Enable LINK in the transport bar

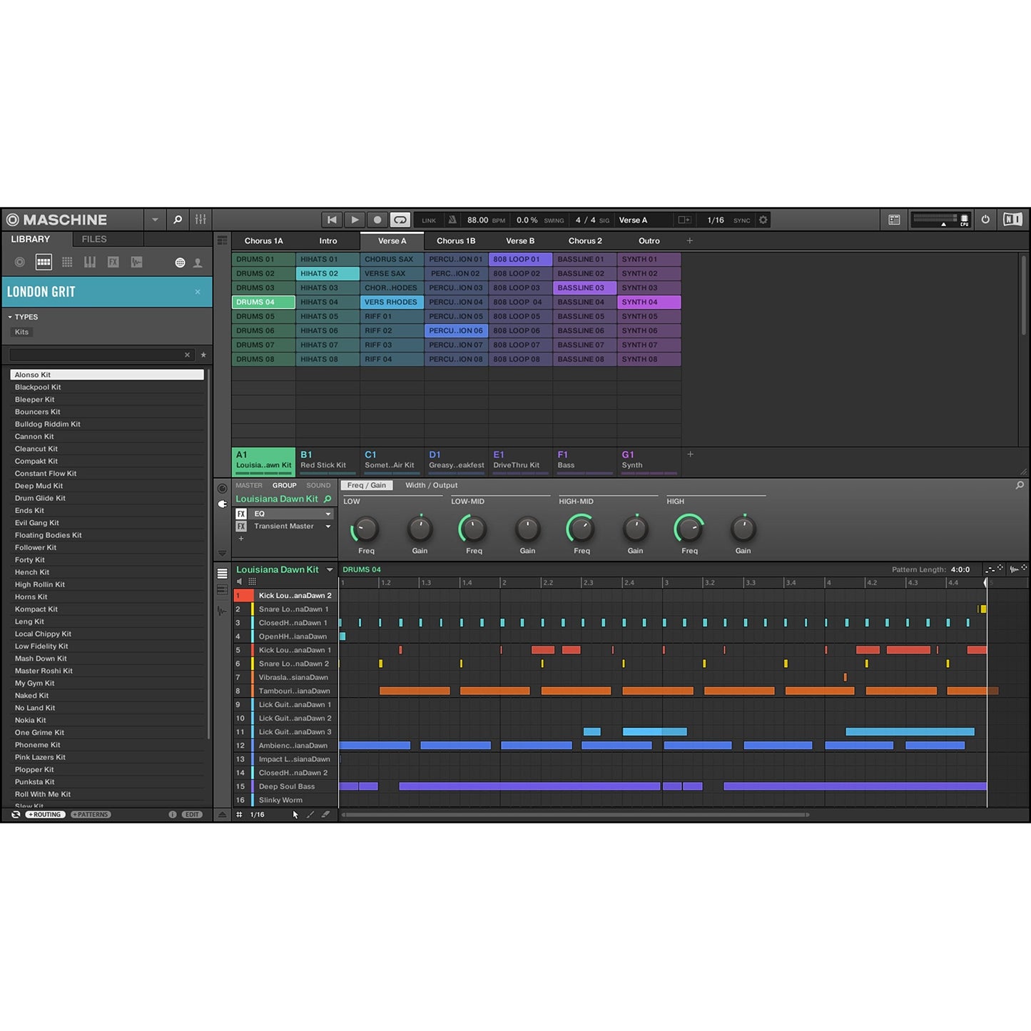point(428,220)
